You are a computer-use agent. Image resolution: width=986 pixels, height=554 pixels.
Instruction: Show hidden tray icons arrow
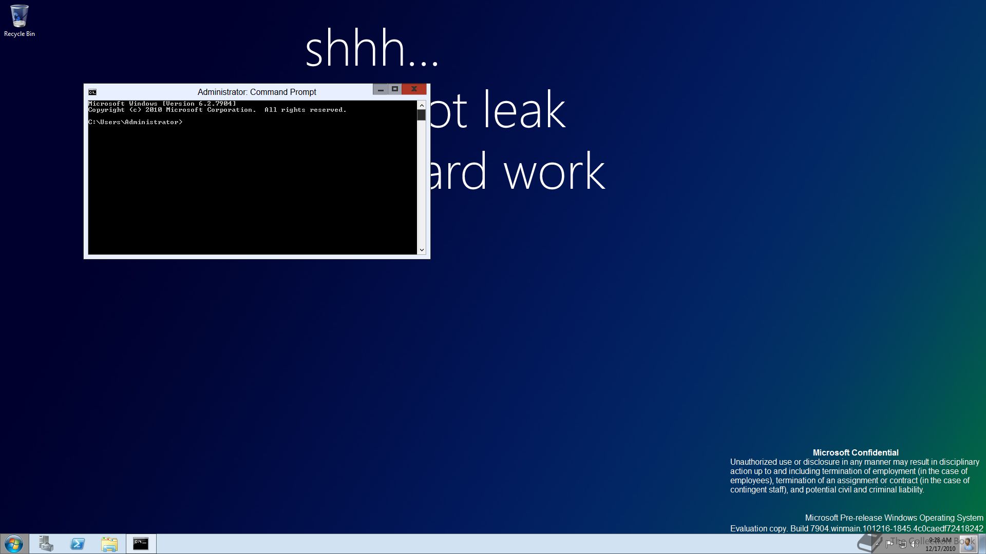[877, 544]
